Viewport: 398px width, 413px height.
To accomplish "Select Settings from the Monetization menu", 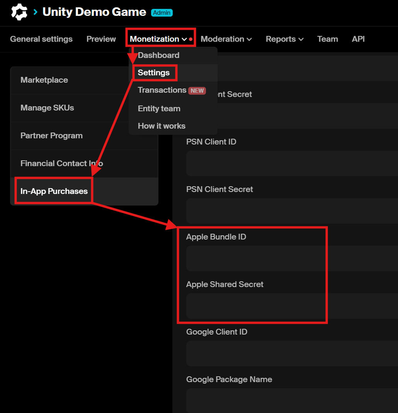I will point(173,73).
